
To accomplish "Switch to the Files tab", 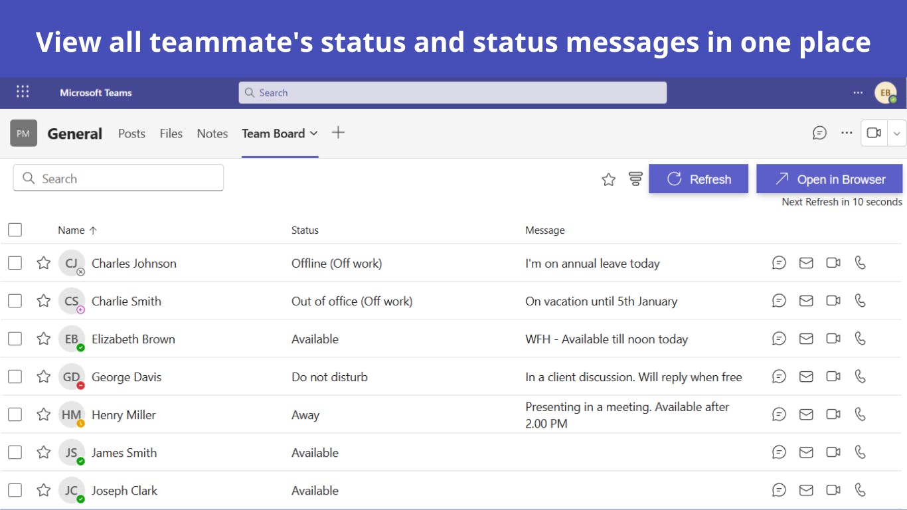I will coord(171,133).
